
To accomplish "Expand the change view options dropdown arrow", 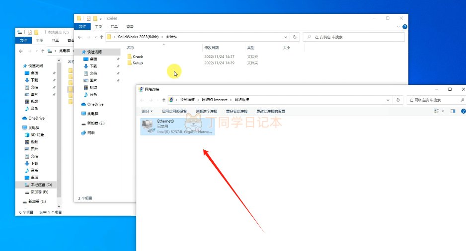I will coord(443,111).
